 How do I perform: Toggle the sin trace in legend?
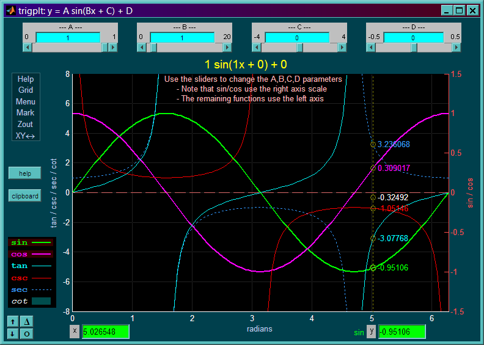tap(31, 242)
